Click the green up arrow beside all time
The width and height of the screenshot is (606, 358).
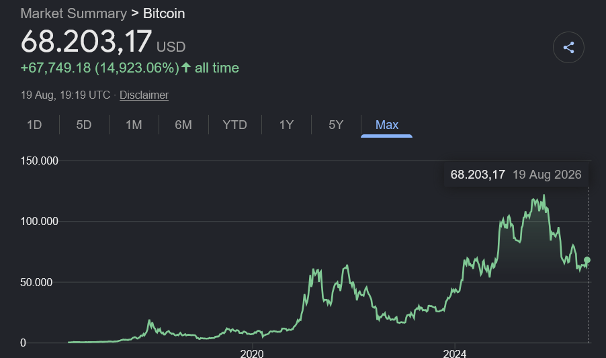[x=186, y=68]
